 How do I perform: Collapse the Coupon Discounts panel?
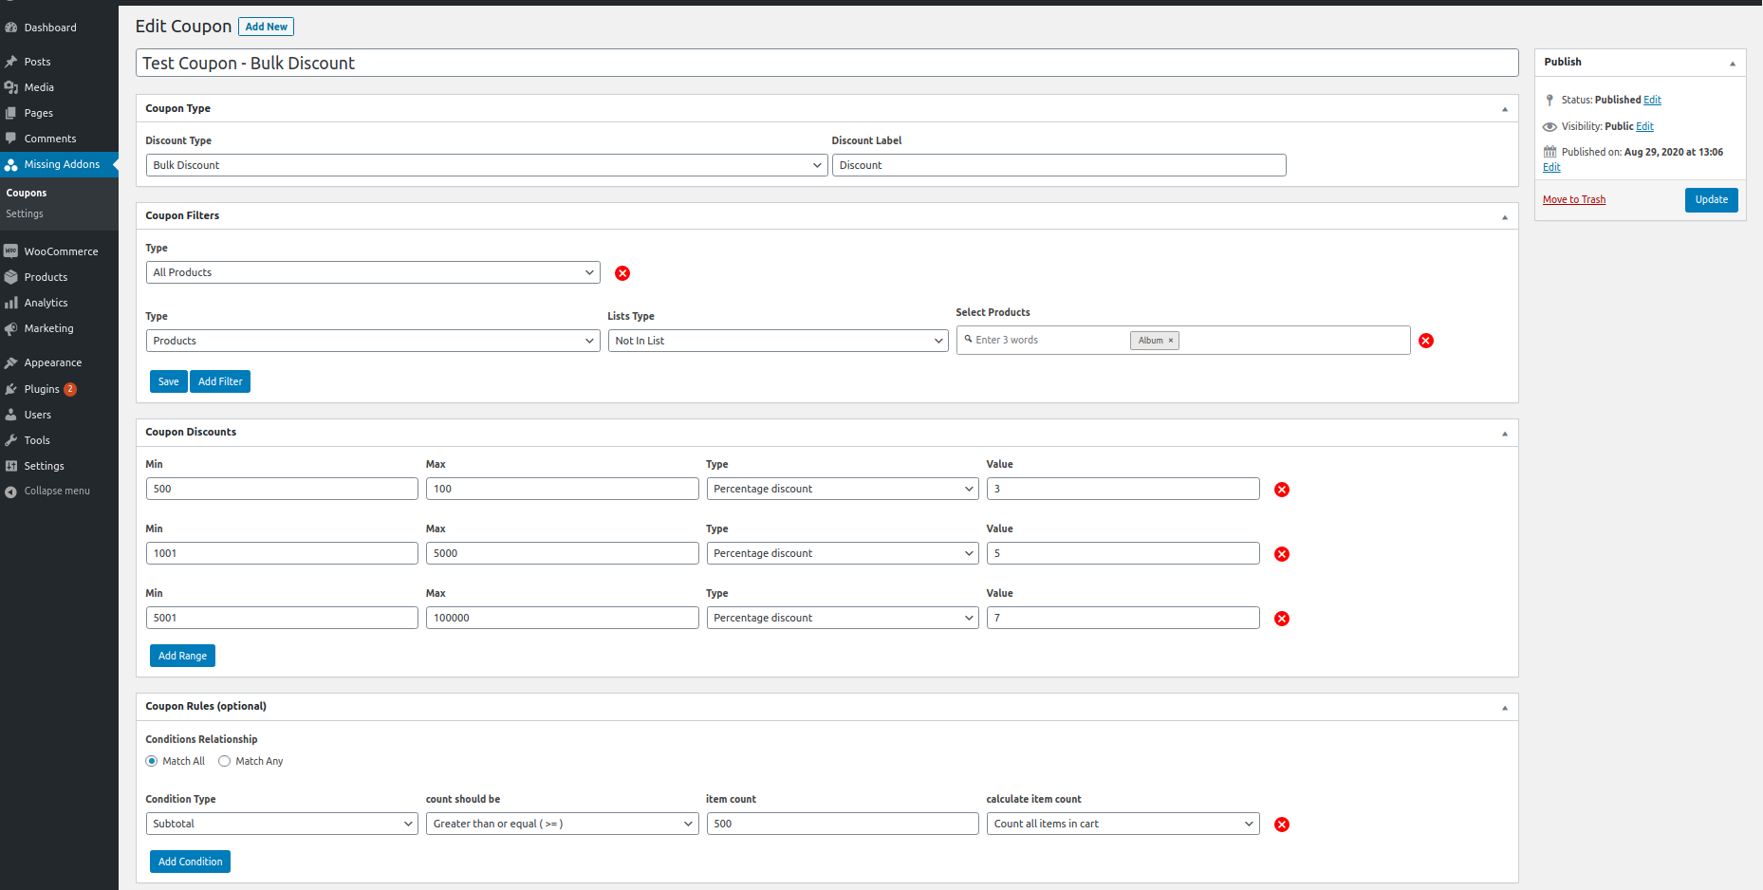coord(1505,434)
